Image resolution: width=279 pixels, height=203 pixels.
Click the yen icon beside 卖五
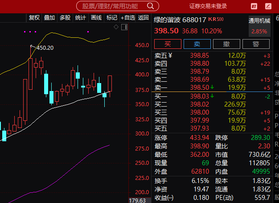[x=170, y=56]
